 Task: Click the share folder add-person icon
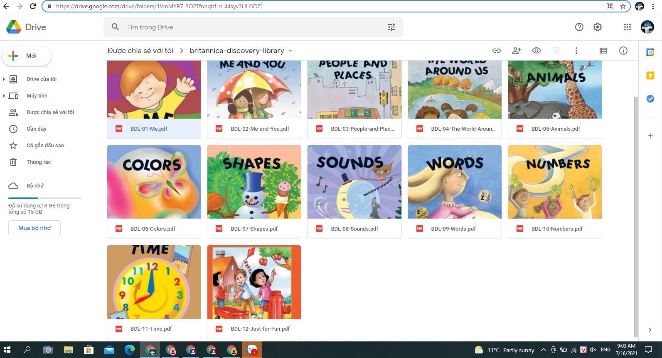click(516, 51)
